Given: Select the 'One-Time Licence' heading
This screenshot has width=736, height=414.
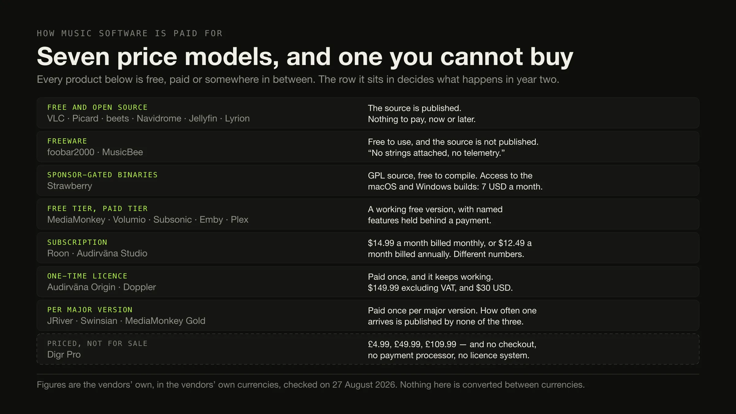Looking at the screenshot, I should pyautogui.click(x=87, y=276).
